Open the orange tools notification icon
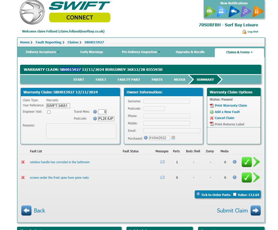The width and height of the screenshot is (278, 230). pos(257,11)
